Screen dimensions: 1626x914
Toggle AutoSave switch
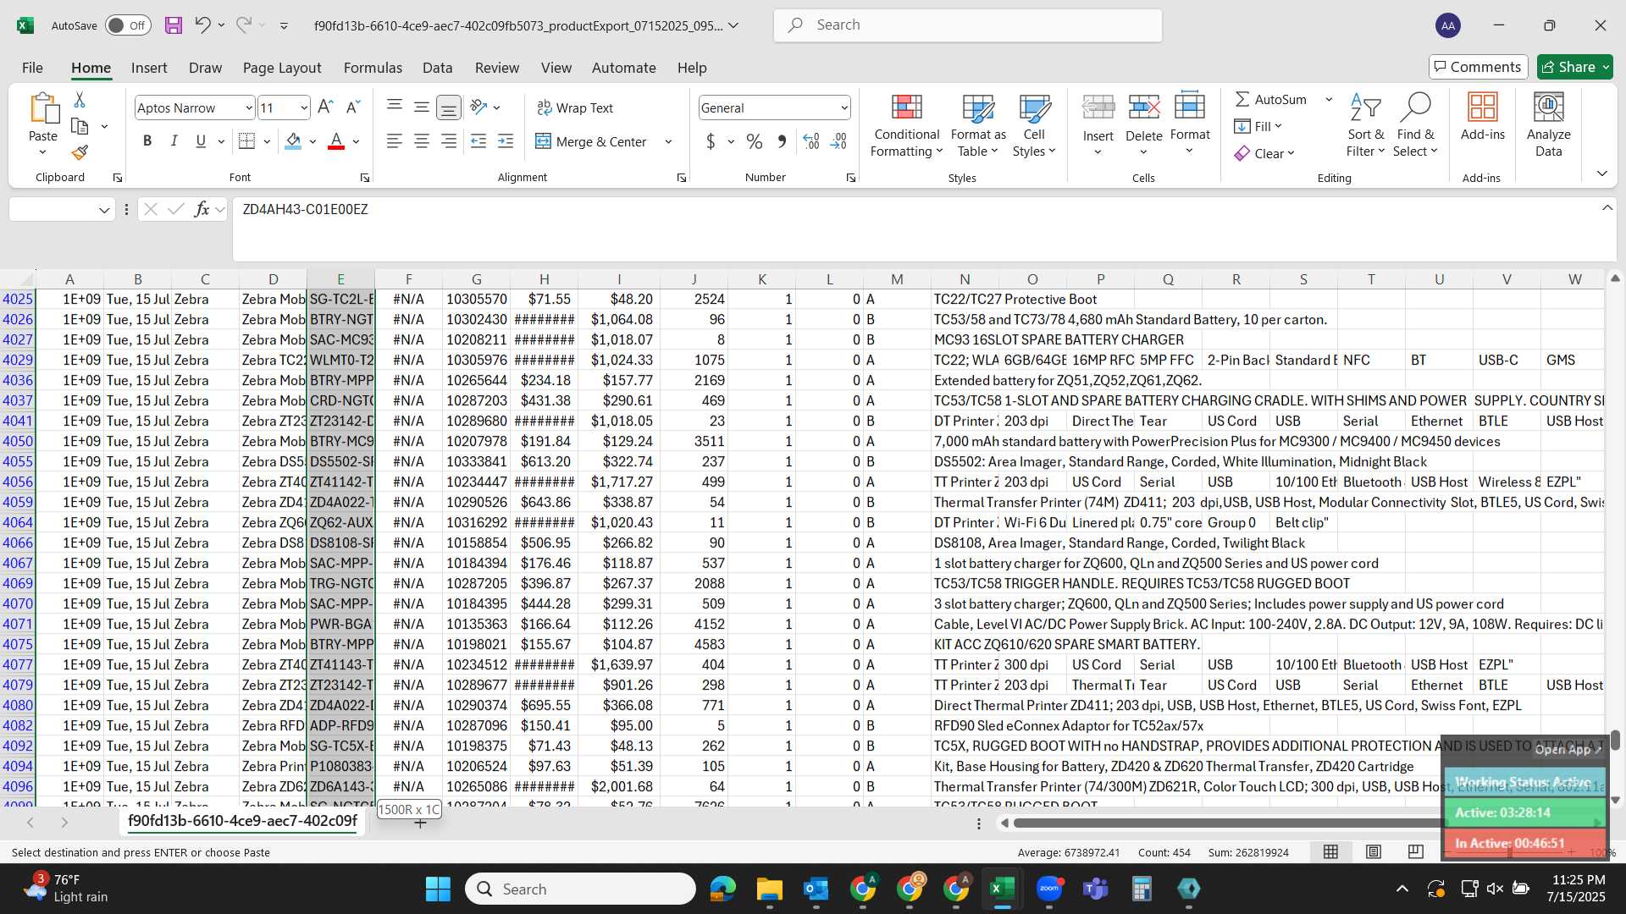128,25
